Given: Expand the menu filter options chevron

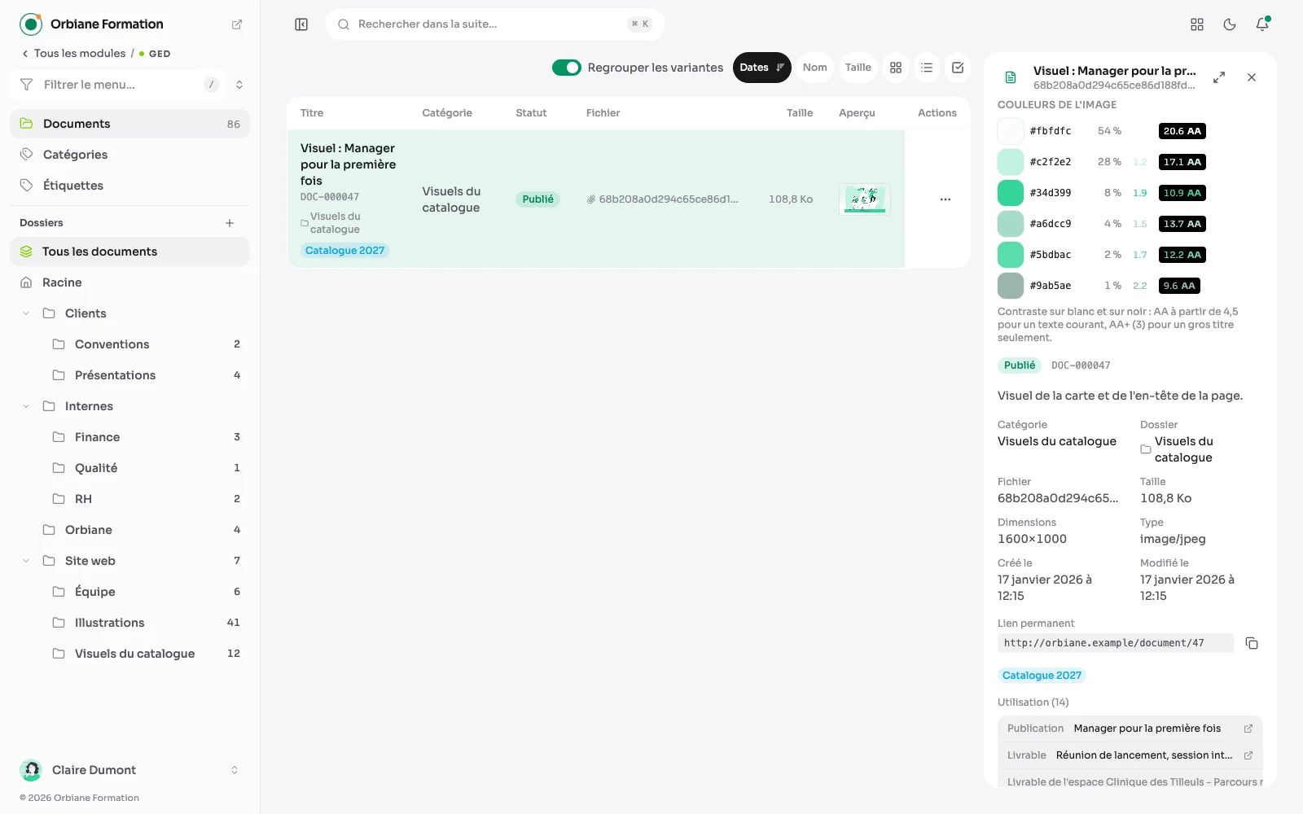Looking at the screenshot, I should 239,85.
